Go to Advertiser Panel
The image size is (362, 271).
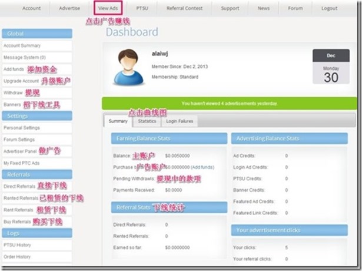click(x=20, y=151)
